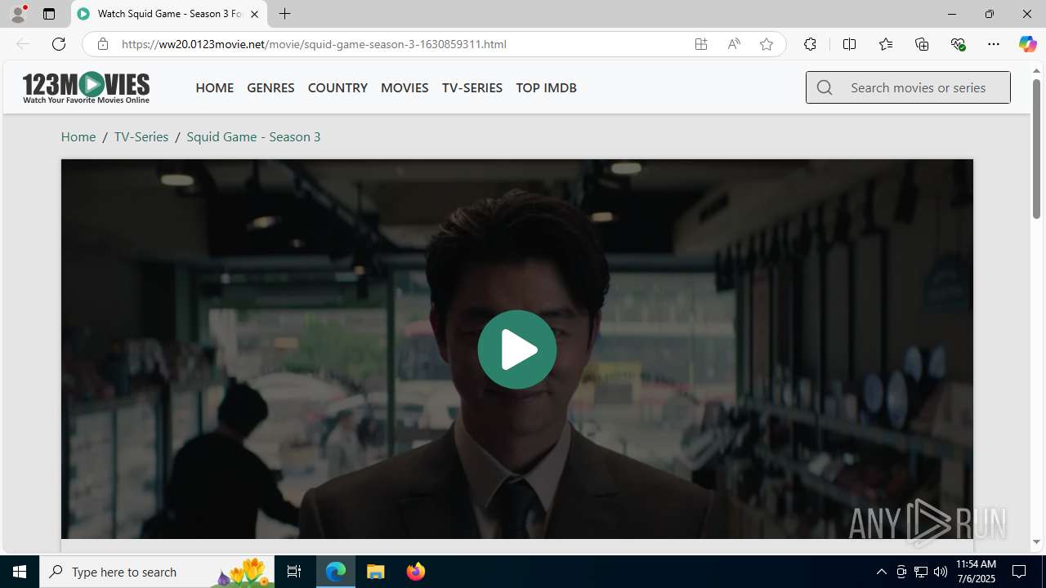Open TOP IMDB page
The height and width of the screenshot is (588, 1046).
click(x=546, y=87)
